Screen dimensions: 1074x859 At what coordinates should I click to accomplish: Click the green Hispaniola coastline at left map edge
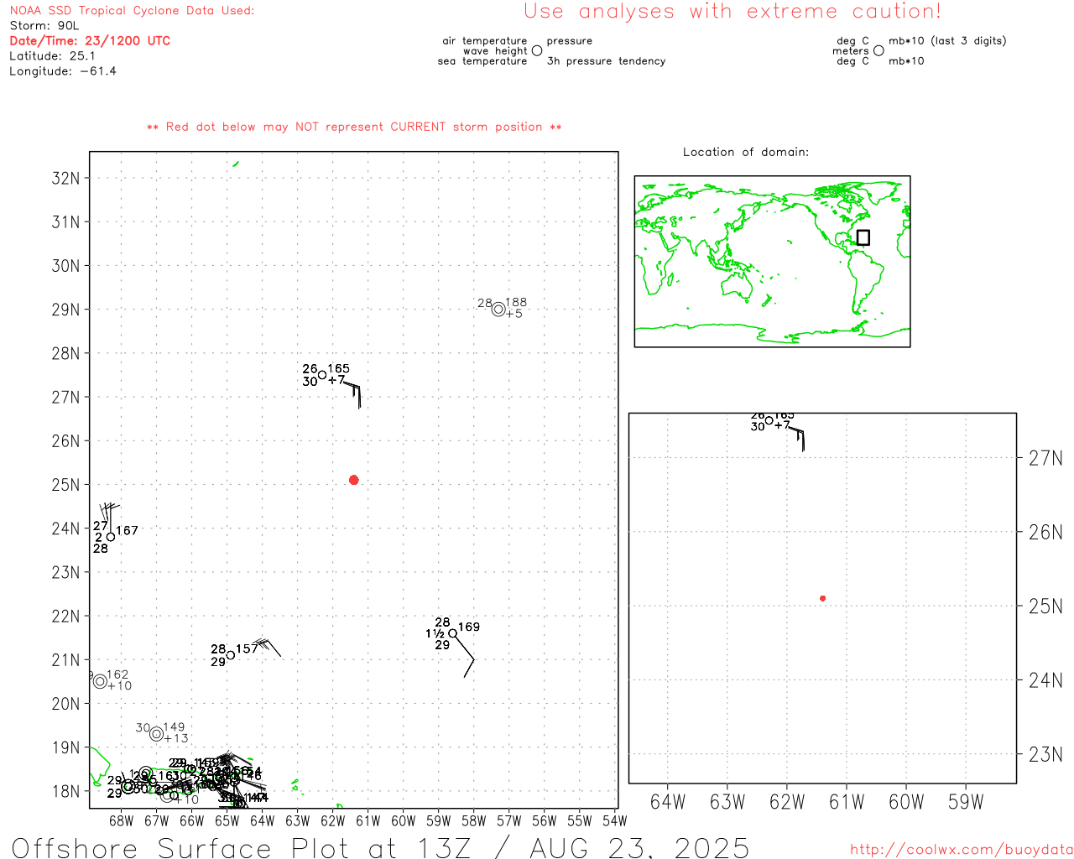click(x=98, y=766)
